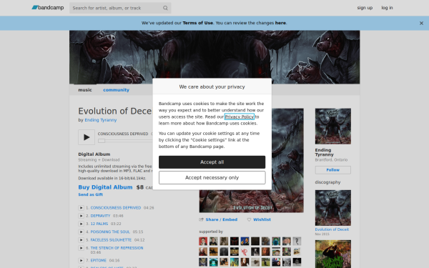Open the Ending Tyranny artist link under title

click(101, 120)
